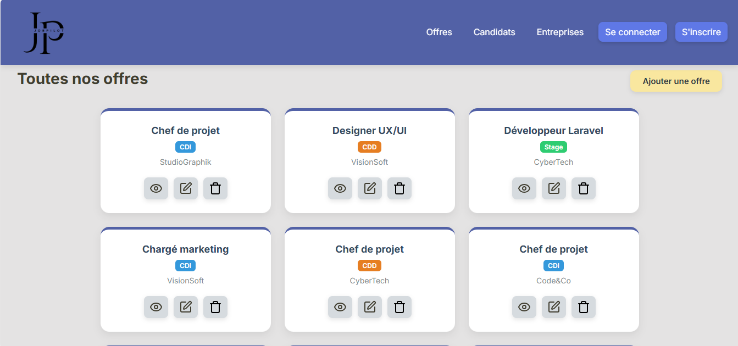View the StudioGraphik Chef de projet offer
Viewport: 738px width, 346px height.
pos(156,188)
